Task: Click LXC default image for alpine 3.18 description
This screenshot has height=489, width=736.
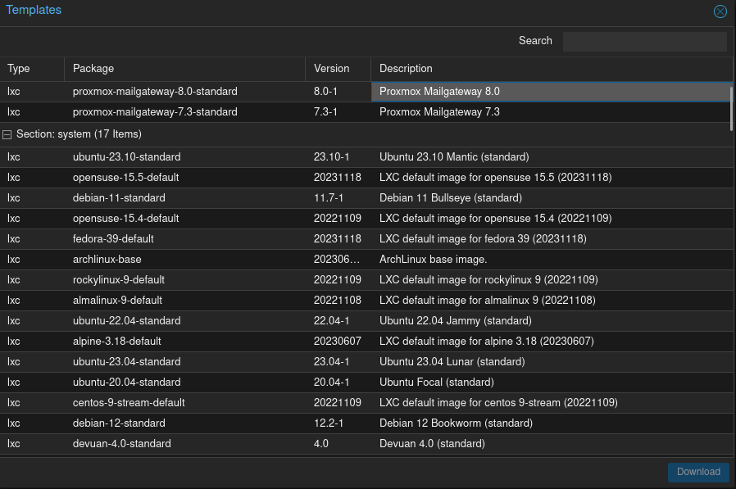Action: pos(486,342)
